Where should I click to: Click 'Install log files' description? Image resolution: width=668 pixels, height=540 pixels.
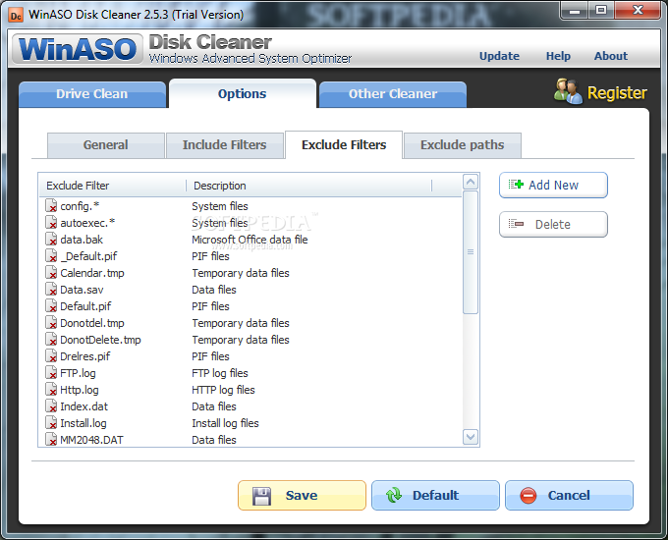point(225,423)
